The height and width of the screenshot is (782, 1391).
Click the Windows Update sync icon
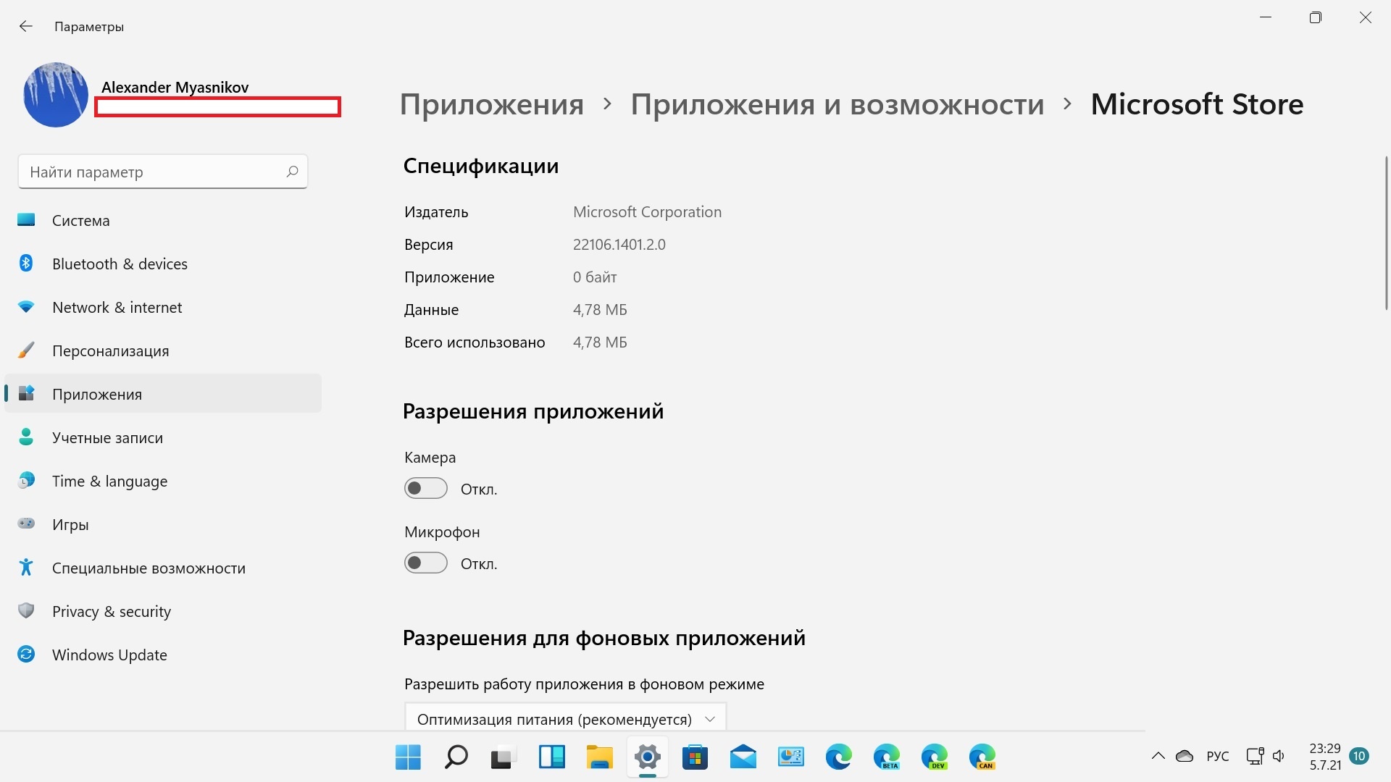[26, 655]
